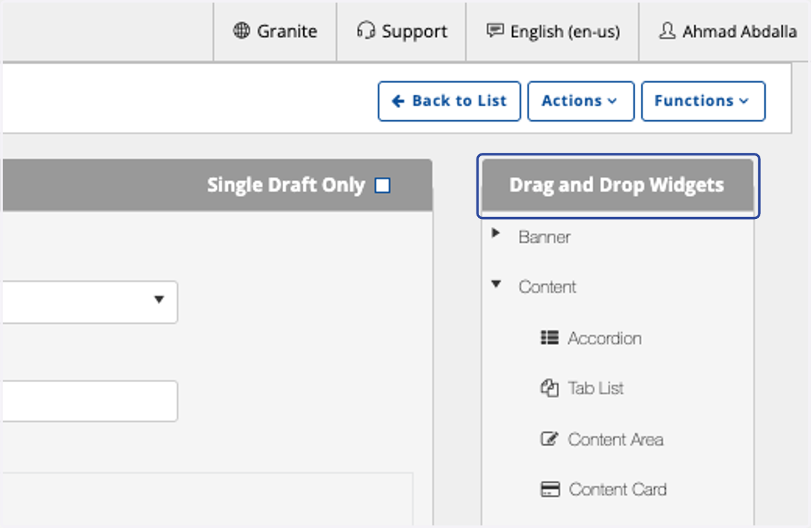Image resolution: width=811 pixels, height=528 pixels.
Task: Click the speech bubble language icon
Action: (495, 31)
